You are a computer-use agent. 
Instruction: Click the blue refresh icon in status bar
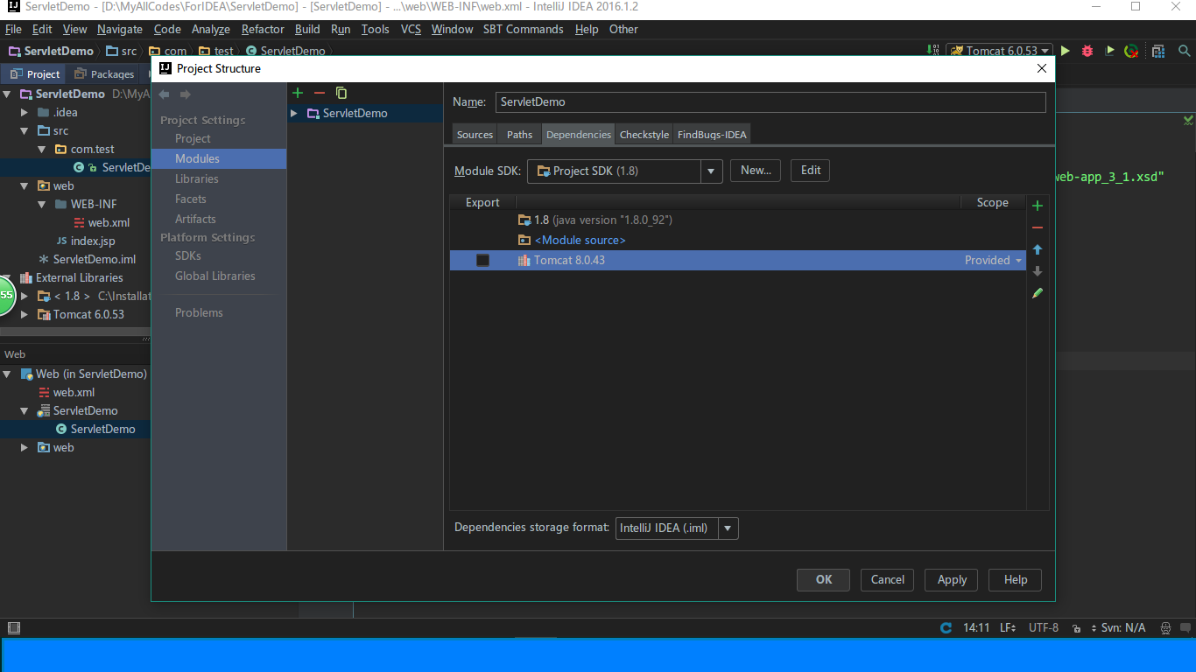point(946,627)
